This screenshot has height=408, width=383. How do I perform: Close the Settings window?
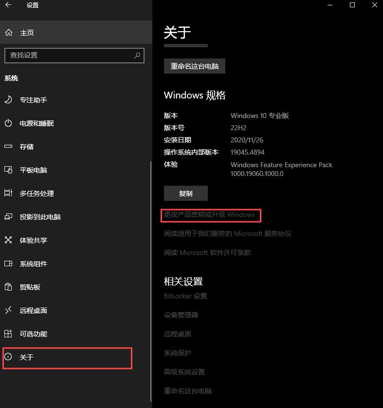click(374, 5)
